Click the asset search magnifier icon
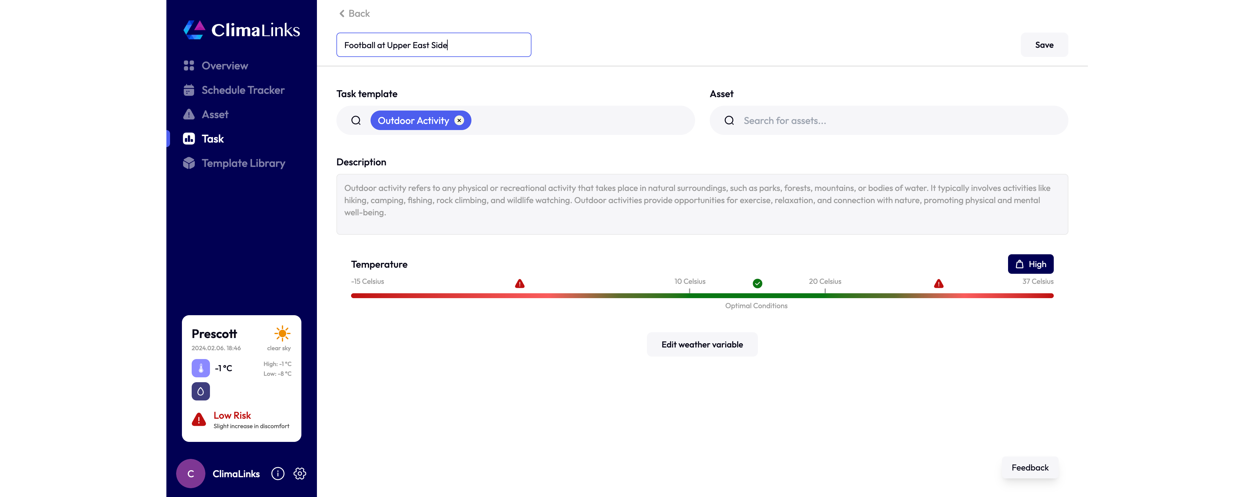Screen dimensions: 1243x497 (x=729, y=121)
